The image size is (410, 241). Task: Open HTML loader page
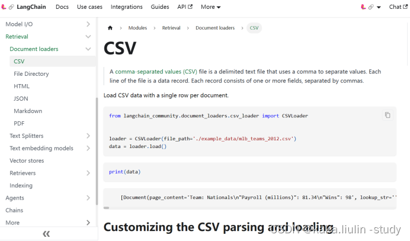(22, 86)
